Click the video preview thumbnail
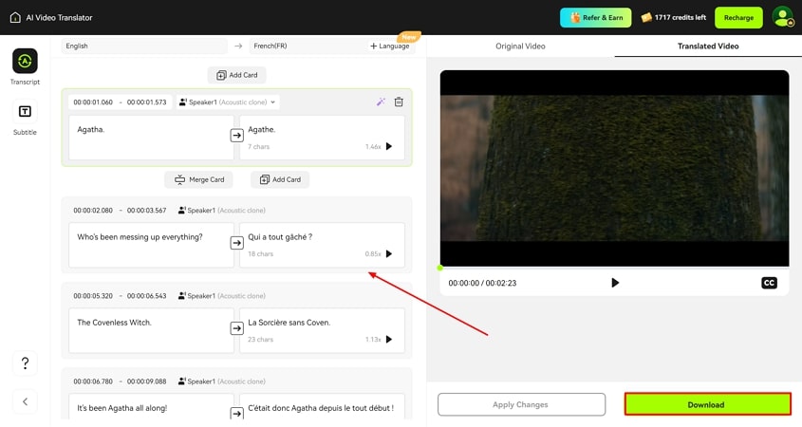 (x=614, y=168)
